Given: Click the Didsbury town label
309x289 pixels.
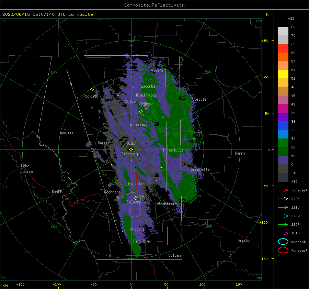Looking at the screenshot, I should [129, 154].
